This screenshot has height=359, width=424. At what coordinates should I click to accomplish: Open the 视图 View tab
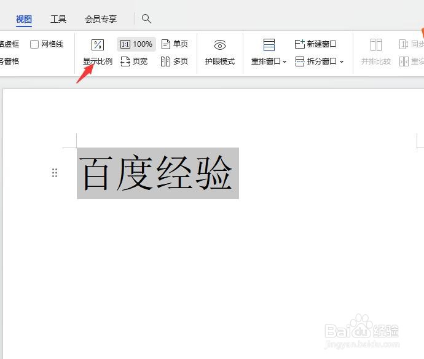24,19
